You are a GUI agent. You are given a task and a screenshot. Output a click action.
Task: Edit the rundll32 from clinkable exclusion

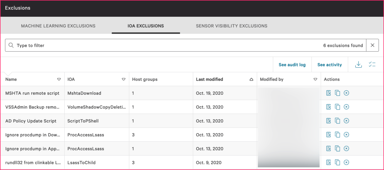329,163
